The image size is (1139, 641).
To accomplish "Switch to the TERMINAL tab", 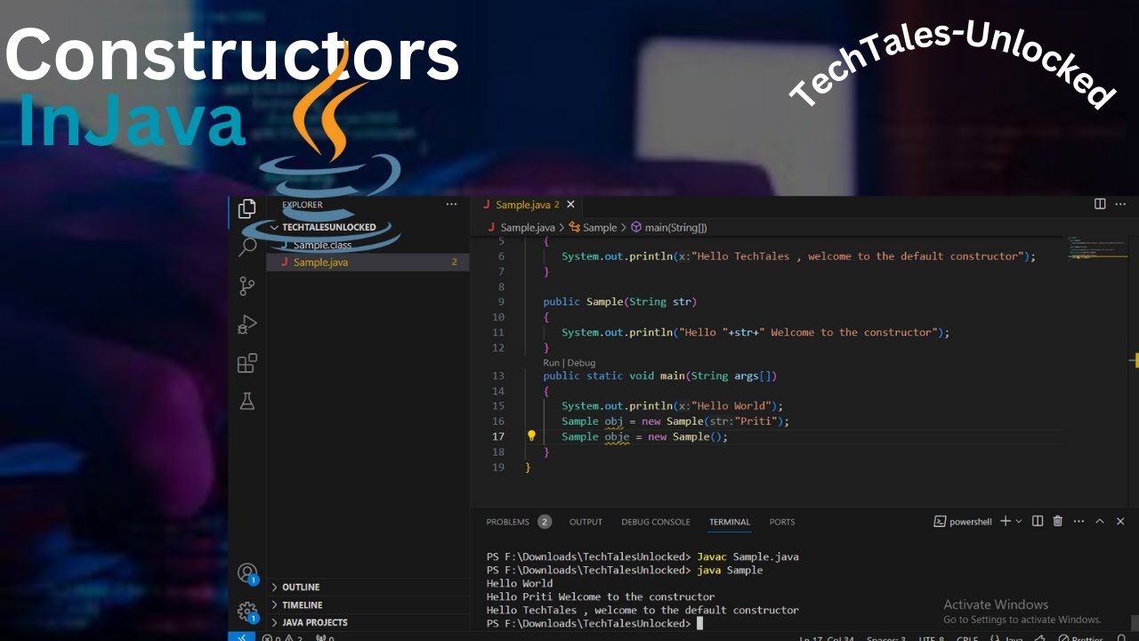I will [x=730, y=522].
